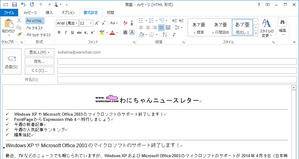Click the 宛先... button
Image resolution: width=299 pixels, height=159 pixels.
point(39,61)
